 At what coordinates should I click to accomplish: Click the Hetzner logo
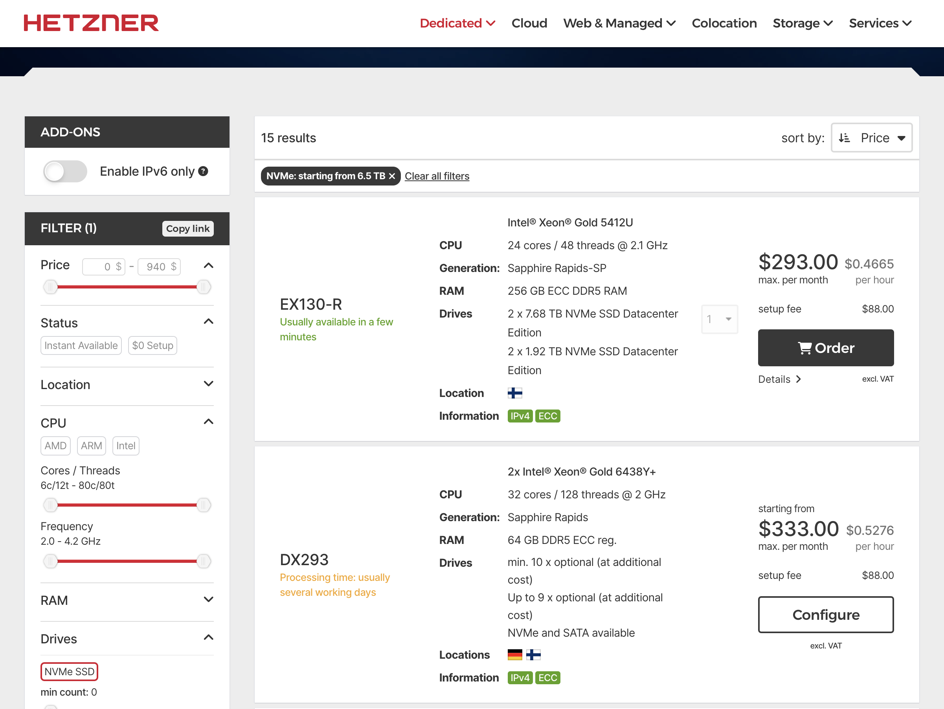coord(91,23)
